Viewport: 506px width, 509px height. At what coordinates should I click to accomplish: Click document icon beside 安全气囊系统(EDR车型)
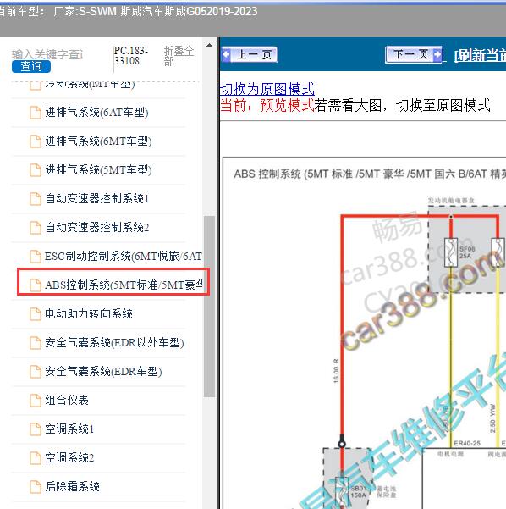click(36, 371)
